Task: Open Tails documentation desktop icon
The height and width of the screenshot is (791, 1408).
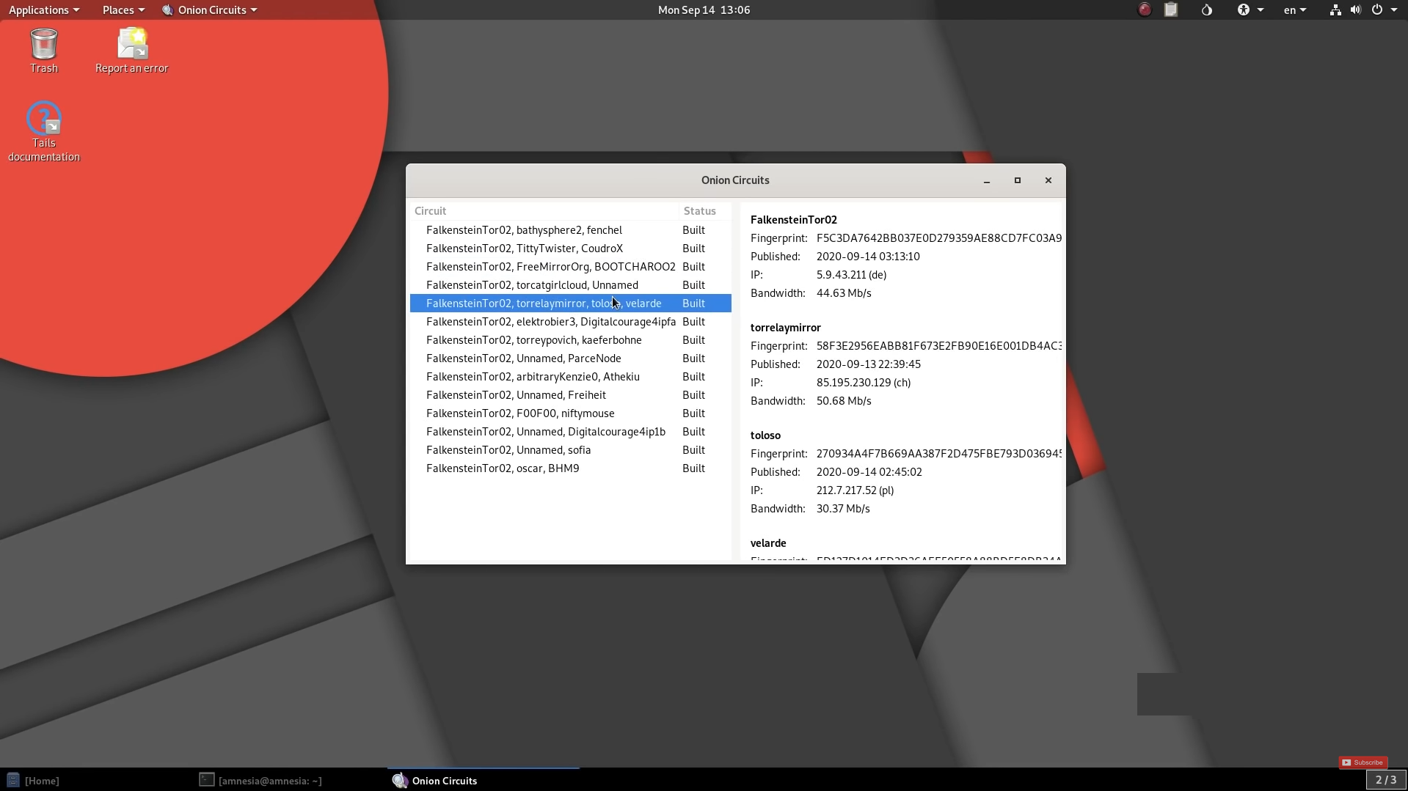Action: [x=44, y=132]
